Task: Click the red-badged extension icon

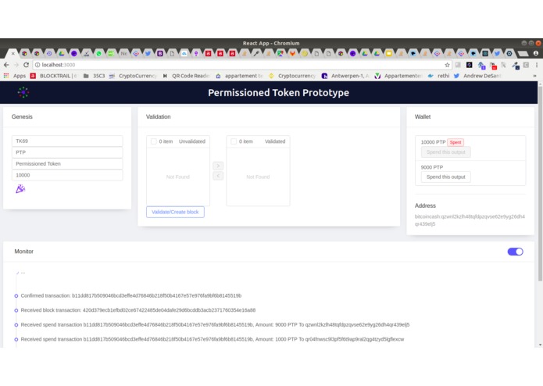Action: pyautogui.click(x=493, y=66)
